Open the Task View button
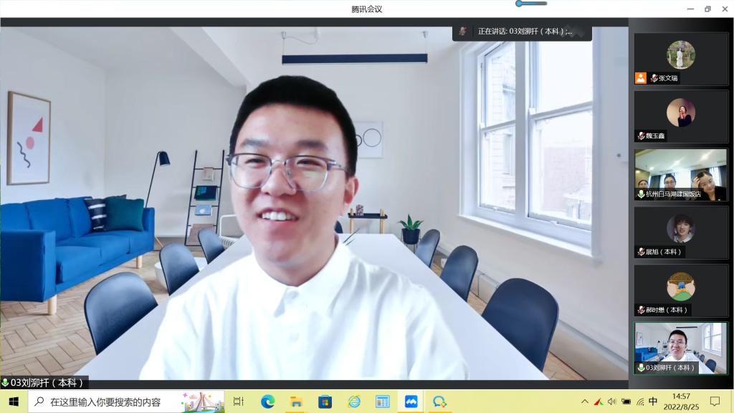This screenshot has height=413, width=734. pyautogui.click(x=239, y=402)
